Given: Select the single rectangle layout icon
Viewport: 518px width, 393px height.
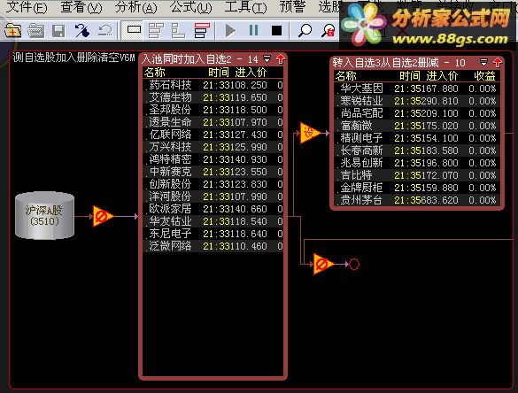Looking at the screenshot, I should pyautogui.click(x=134, y=30).
